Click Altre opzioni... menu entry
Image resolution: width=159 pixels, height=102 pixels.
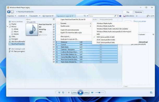click(65, 36)
